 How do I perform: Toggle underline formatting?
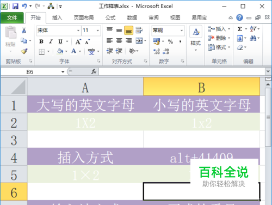pyautogui.click(x=60, y=41)
